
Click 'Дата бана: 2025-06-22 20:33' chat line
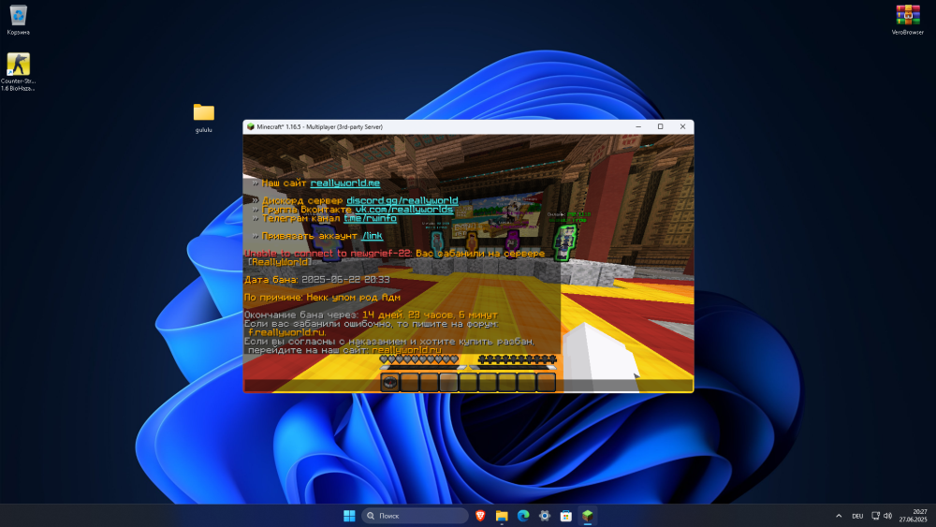pos(317,280)
